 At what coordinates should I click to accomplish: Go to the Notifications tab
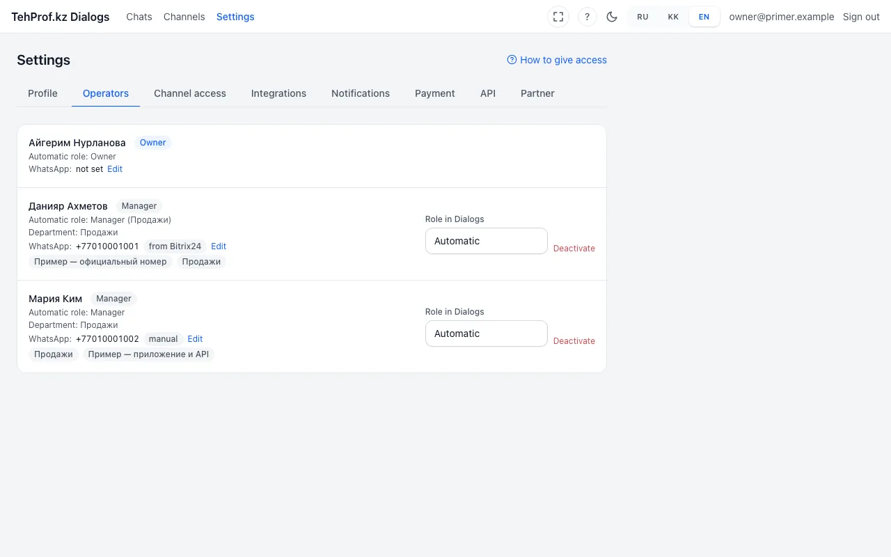[361, 93]
